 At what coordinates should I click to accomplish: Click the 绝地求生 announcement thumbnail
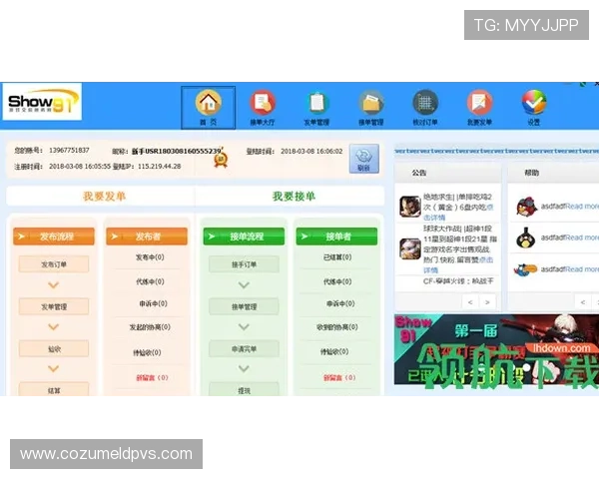(x=410, y=207)
